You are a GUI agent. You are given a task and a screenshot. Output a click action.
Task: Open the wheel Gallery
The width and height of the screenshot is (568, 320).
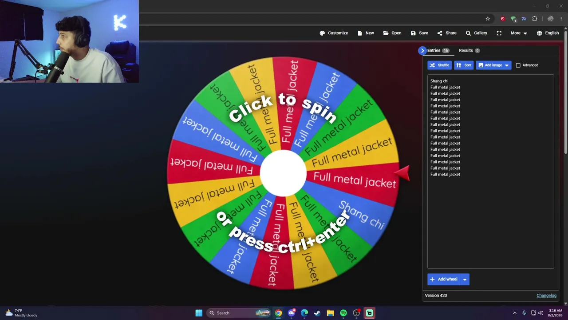[476, 33]
